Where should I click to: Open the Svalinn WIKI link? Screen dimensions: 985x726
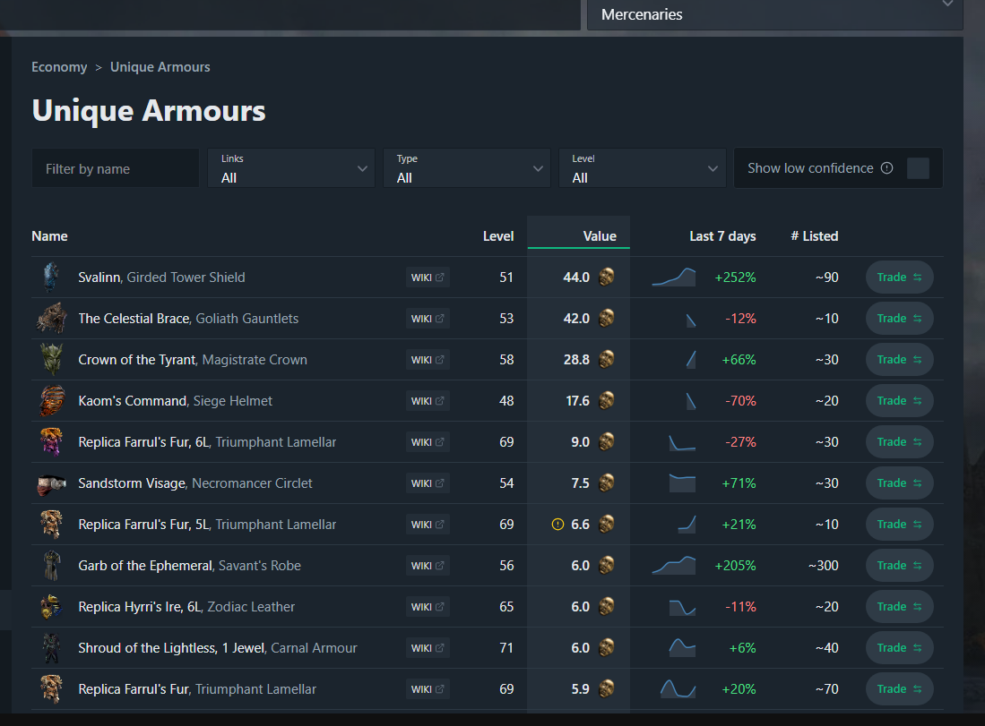pos(428,278)
